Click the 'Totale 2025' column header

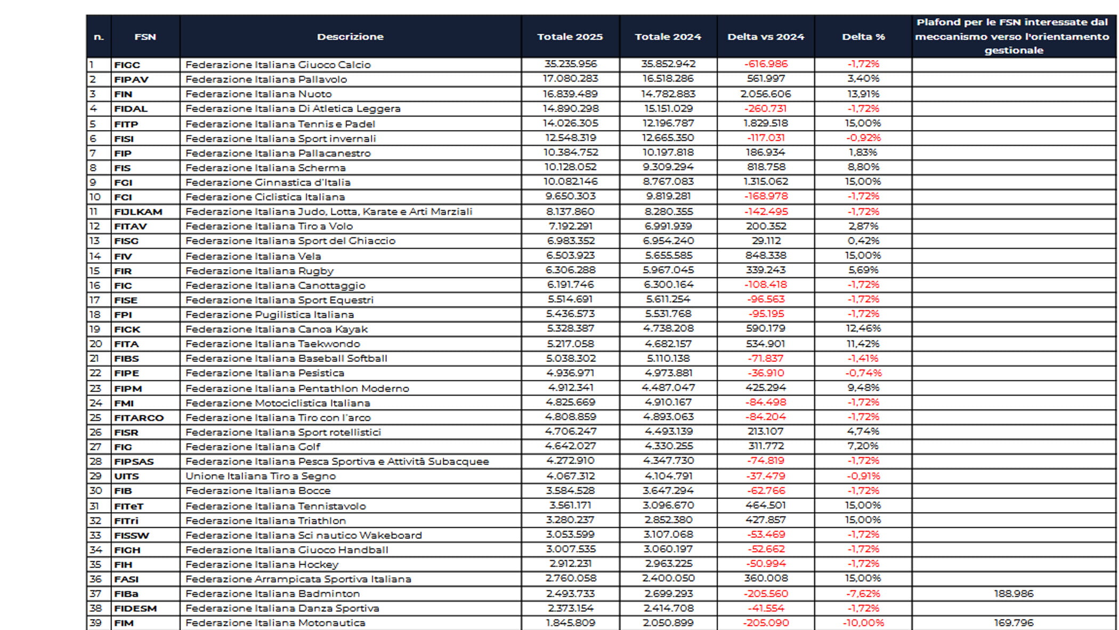570,37
